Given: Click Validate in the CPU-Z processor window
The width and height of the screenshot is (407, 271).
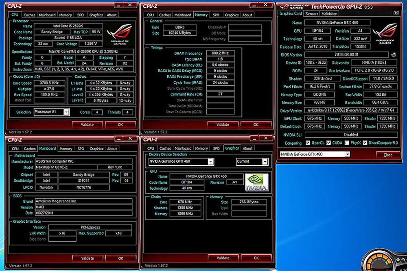Looking at the screenshot, I should tap(87, 125).
